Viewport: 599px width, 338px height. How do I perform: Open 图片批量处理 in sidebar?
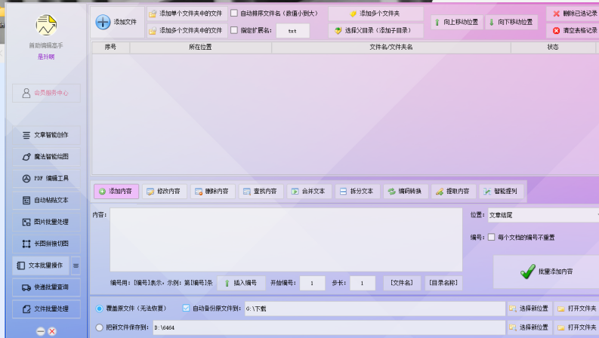pos(46,222)
